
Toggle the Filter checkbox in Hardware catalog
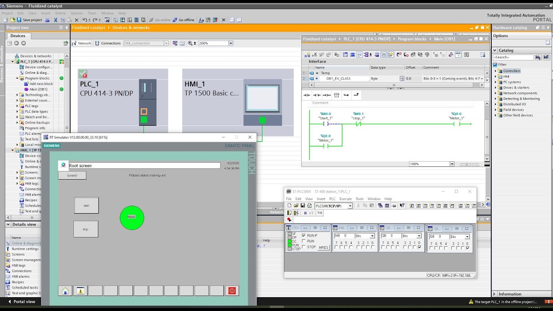coord(495,65)
